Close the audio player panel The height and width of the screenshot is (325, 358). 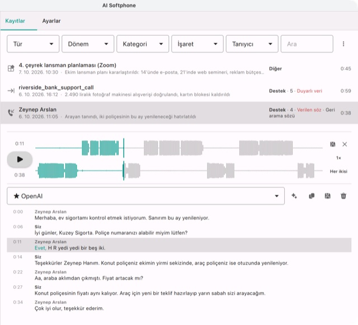pyautogui.click(x=345, y=144)
